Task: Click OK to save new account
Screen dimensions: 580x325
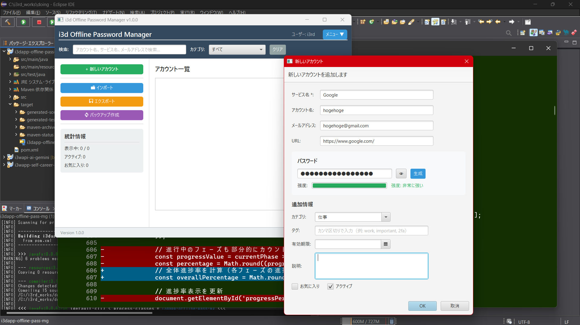Action: [x=422, y=306]
